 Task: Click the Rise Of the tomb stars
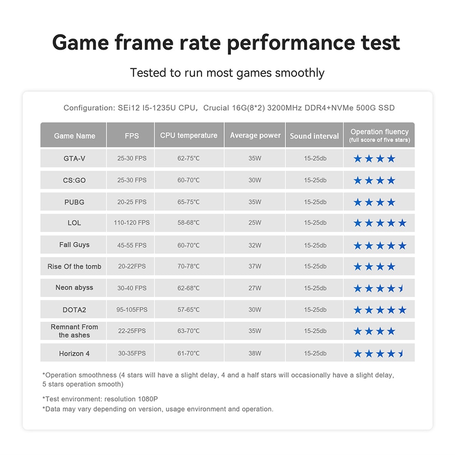(374, 266)
